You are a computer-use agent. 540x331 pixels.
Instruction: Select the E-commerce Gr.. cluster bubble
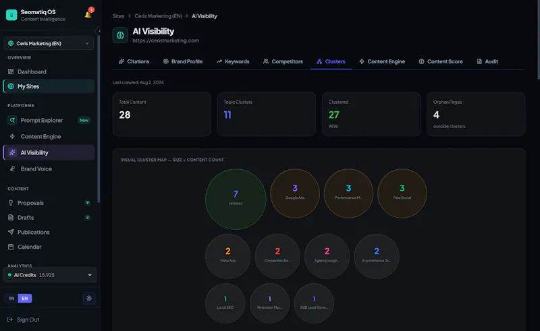pyautogui.click(x=377, y=256)
